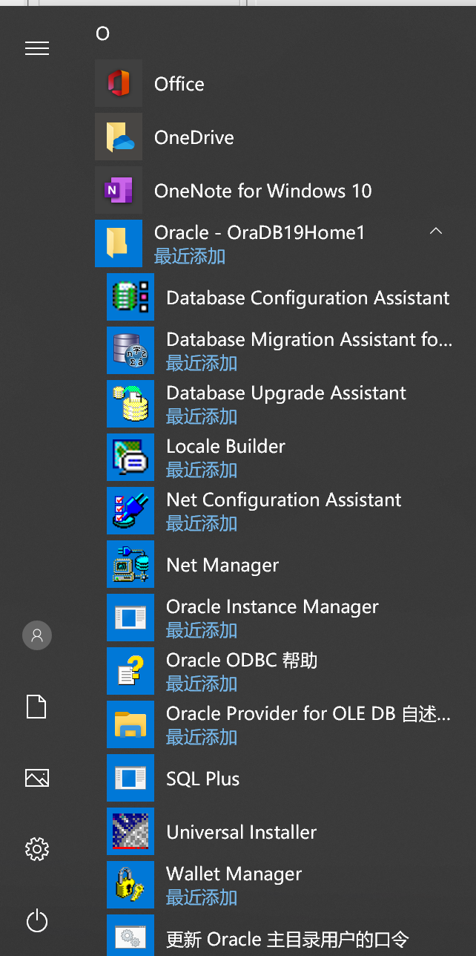Launch Database Configuration Assistant

click(x=308, y=298)
